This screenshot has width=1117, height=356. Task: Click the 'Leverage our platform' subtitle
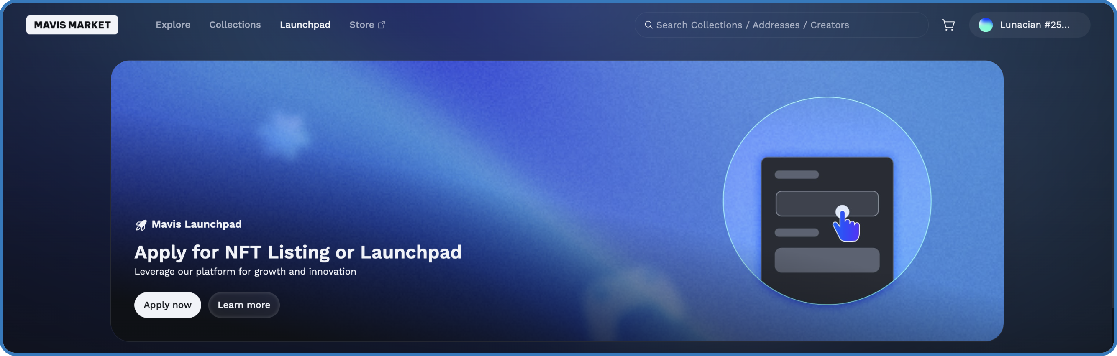pos(245,272)
